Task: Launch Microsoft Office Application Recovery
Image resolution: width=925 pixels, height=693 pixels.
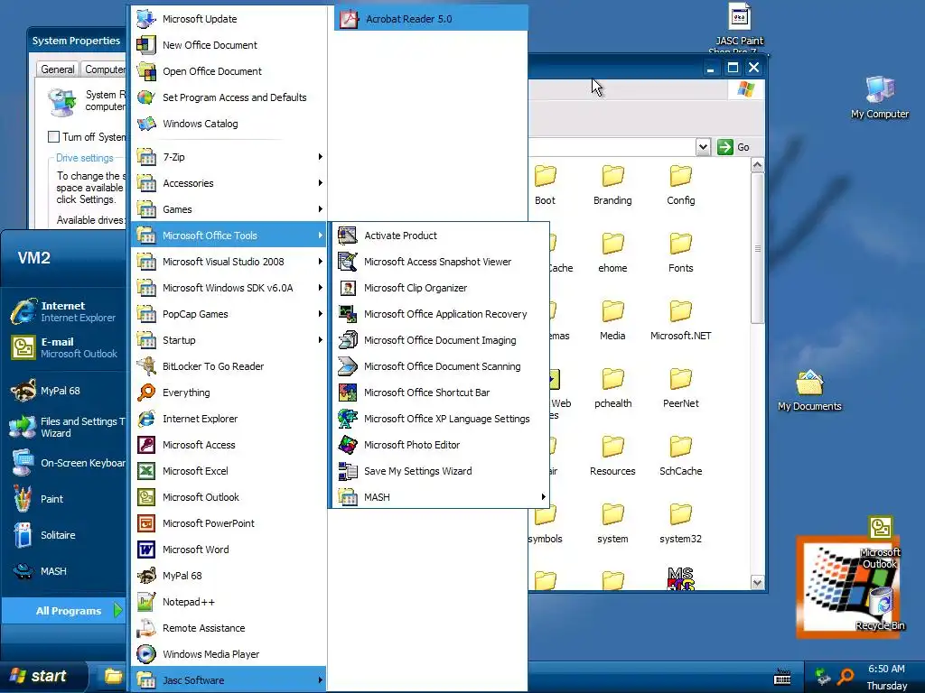Action: [x=441, y=314]
